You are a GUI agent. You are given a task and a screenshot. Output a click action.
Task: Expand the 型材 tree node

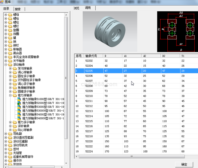click(6, 149)
